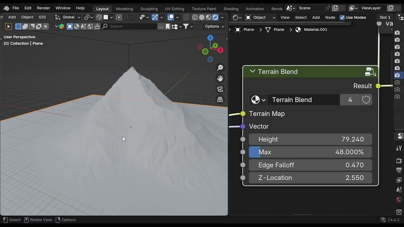Switch to Solid viewport shading
The width and height of the screenshot is (404, 227).
[x=202, y=17]
